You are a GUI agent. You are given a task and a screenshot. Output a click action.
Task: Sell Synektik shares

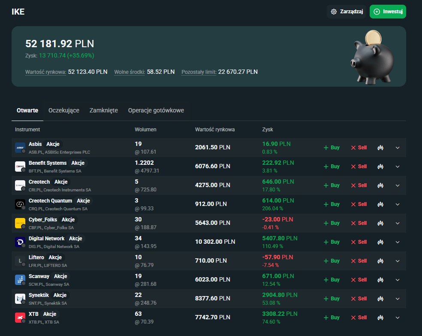359,298
